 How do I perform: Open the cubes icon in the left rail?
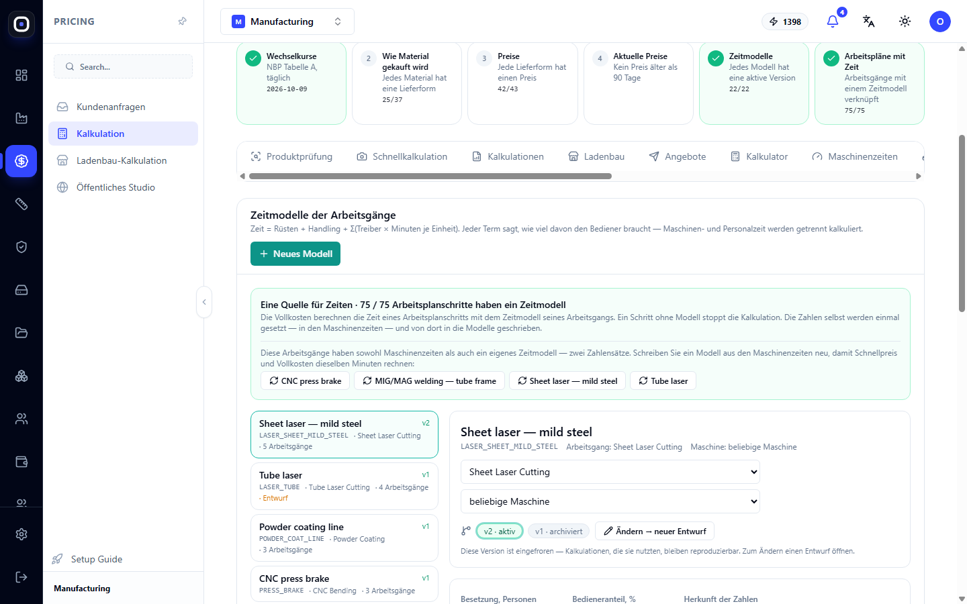pyautogui.click(x=21, y=376)
